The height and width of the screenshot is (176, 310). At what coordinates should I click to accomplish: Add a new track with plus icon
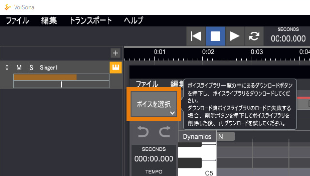pyautogui.click(x=115, y=53)
